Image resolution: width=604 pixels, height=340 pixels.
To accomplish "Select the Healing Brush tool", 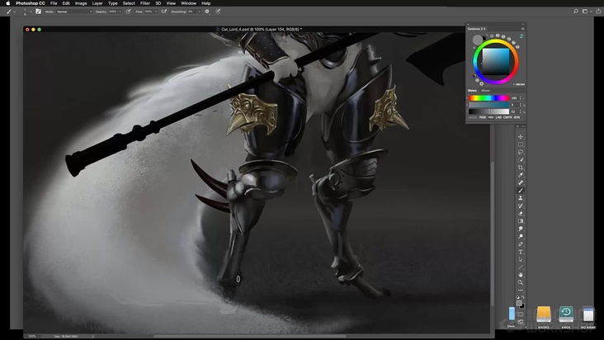I will [x=521, y=183].
